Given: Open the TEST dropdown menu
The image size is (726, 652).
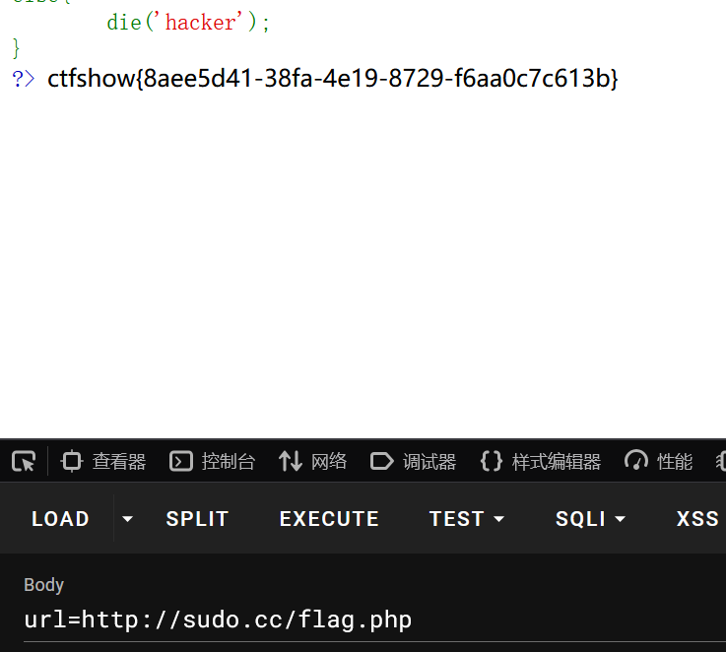Looking at the screenshot, I should pyautogui.click(x=467, y=519).
